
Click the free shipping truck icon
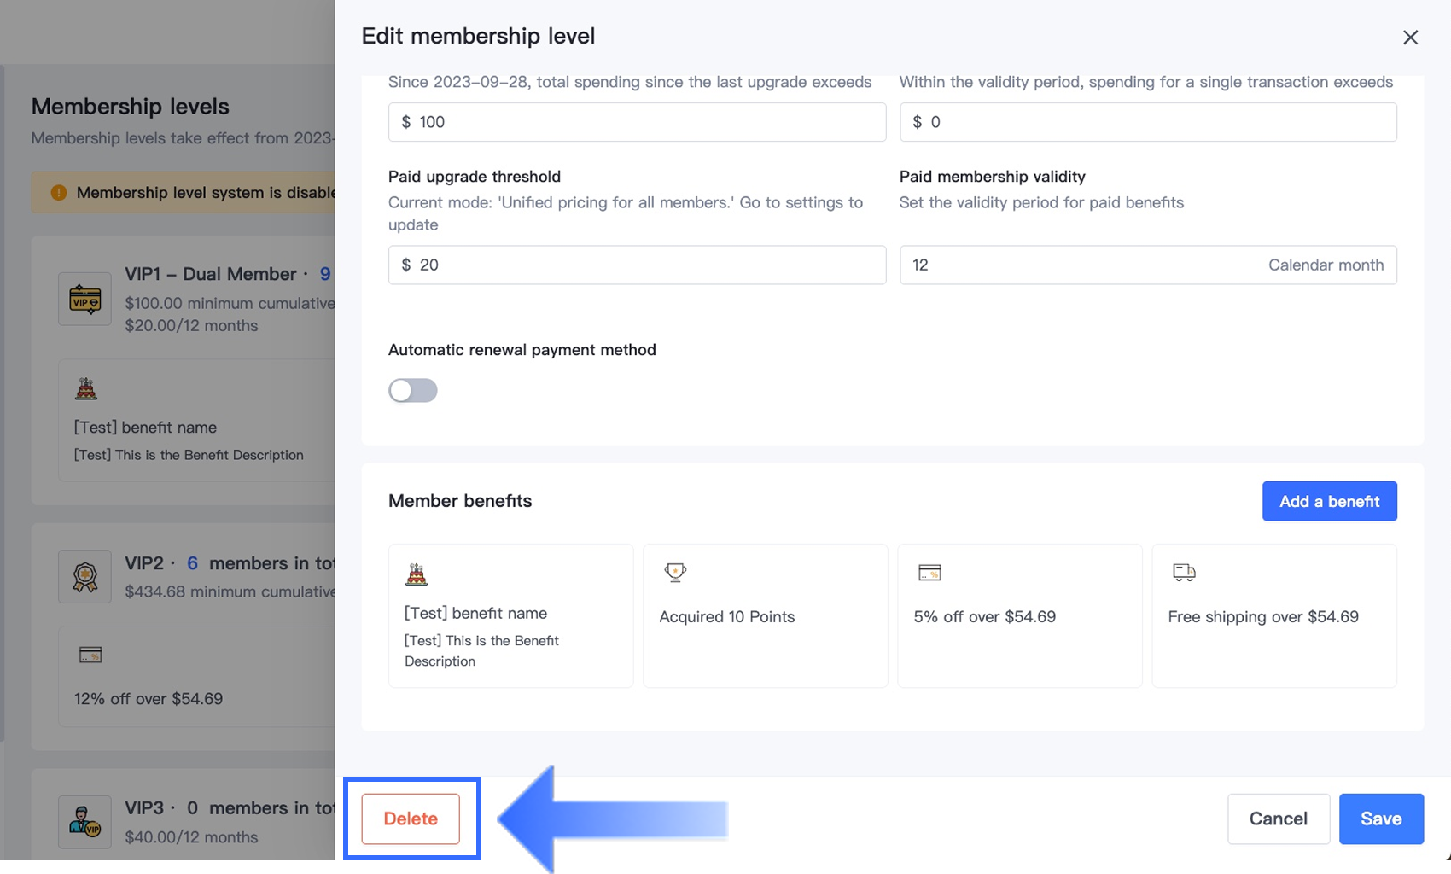coord(1184,572)
